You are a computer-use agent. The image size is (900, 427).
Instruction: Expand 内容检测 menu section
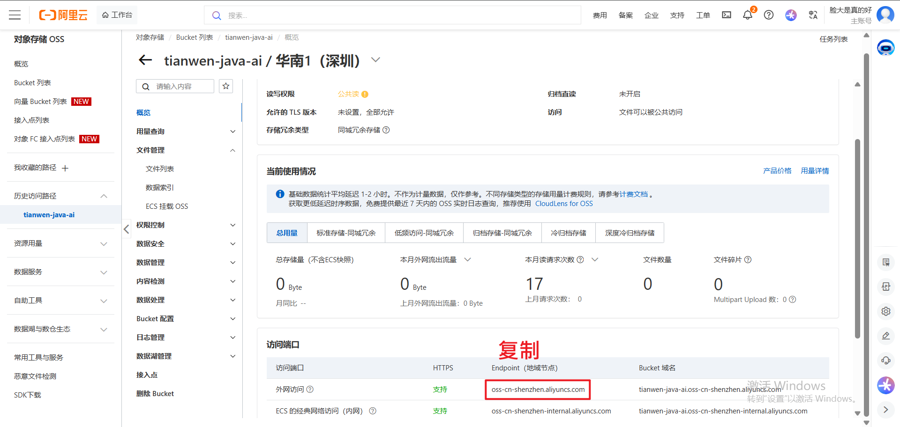[x=233, y=281]
